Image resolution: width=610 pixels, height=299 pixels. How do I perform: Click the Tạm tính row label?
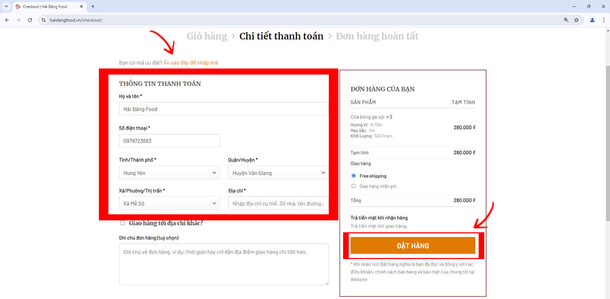359,153
